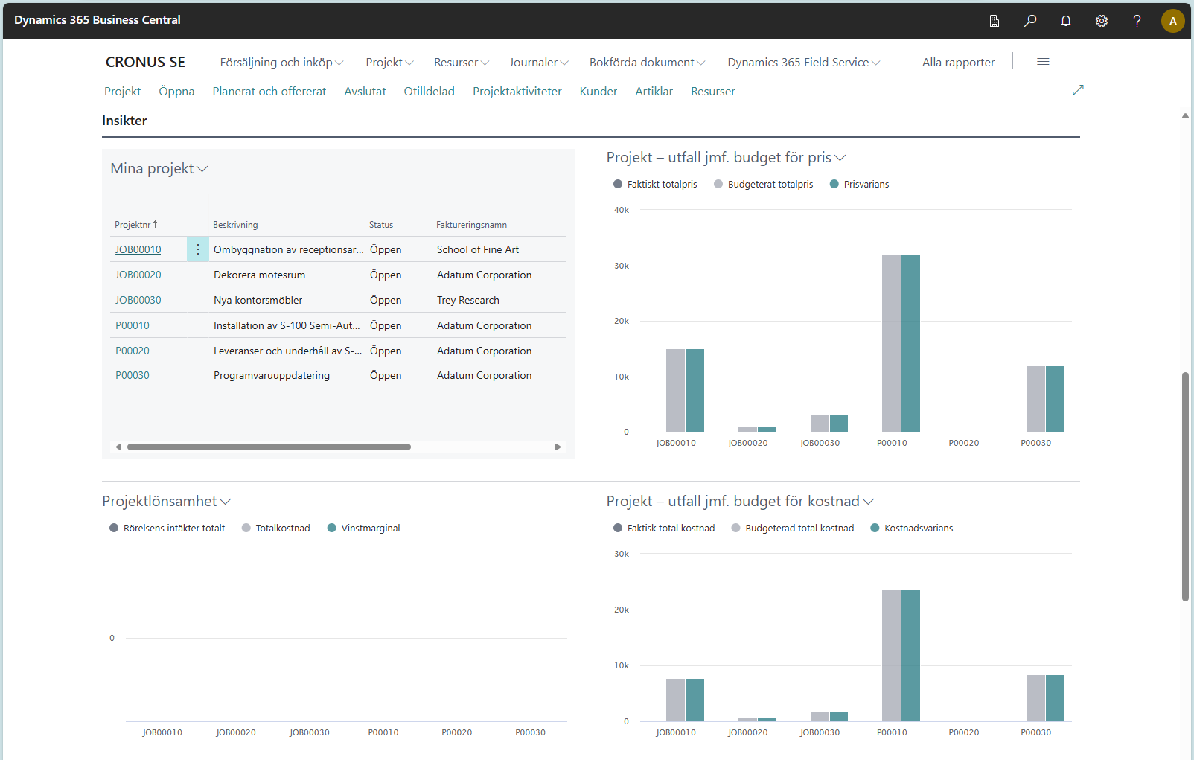Image resolution: width=1194 pixels, height=760 pixels.
Task: Expand Försäljning och inköp menu
Action: (x=281, y=63)
